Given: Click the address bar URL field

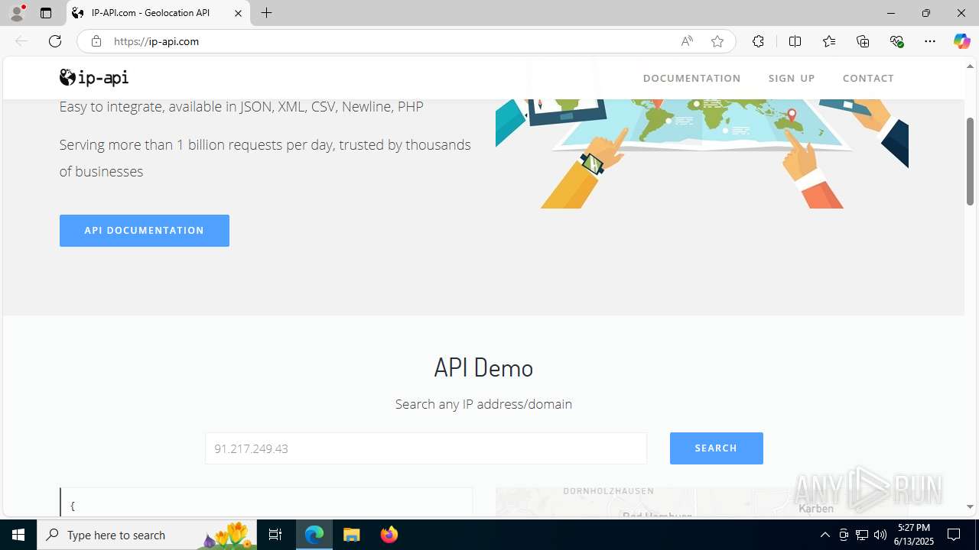Looking at the screenshot, I should point(390,41).
